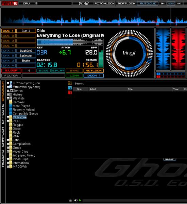Viewport: 187px width, 204px height.
Task: Trigger the CUE 4 button
Action: (x=8, y=46)
